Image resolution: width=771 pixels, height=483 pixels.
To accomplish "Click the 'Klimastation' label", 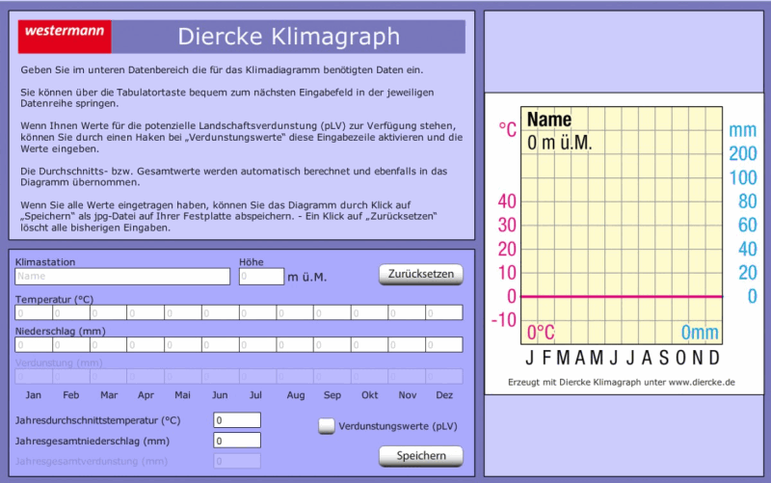I will point(45,262).
